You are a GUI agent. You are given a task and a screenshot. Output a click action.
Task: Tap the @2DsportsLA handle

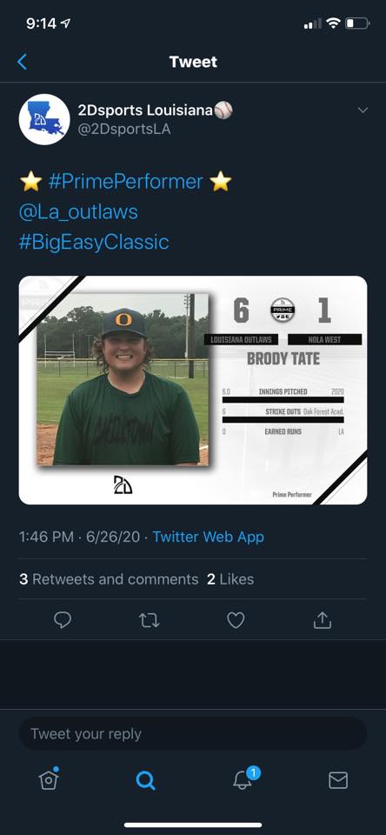click(x=124, y=130)
